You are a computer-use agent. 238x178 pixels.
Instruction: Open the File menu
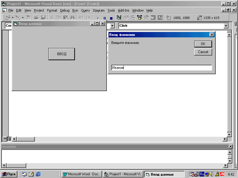click(x=11, y=10)
